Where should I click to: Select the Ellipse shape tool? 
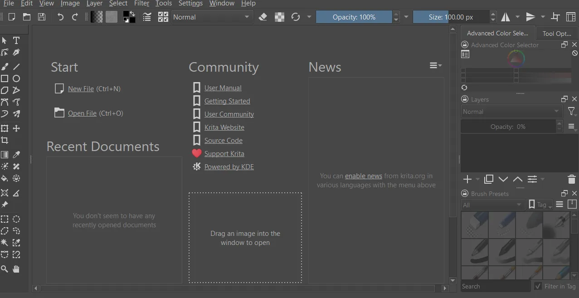[16, 78]
